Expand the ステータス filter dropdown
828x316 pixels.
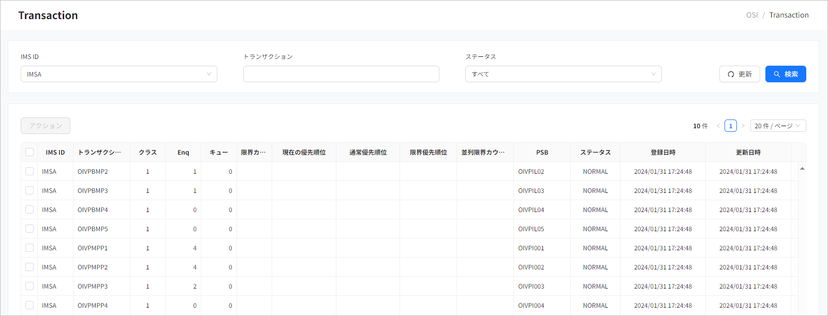point(563,74)
